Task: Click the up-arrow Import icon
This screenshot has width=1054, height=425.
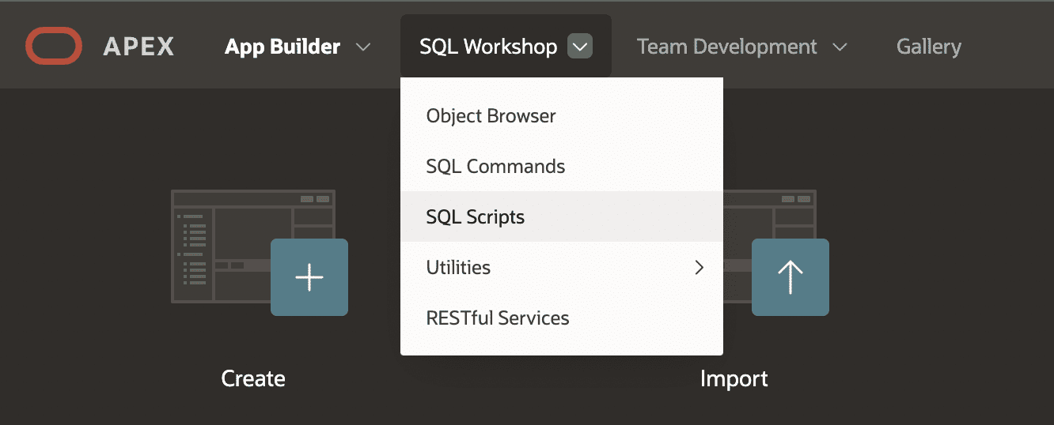Action: (790, 277)
